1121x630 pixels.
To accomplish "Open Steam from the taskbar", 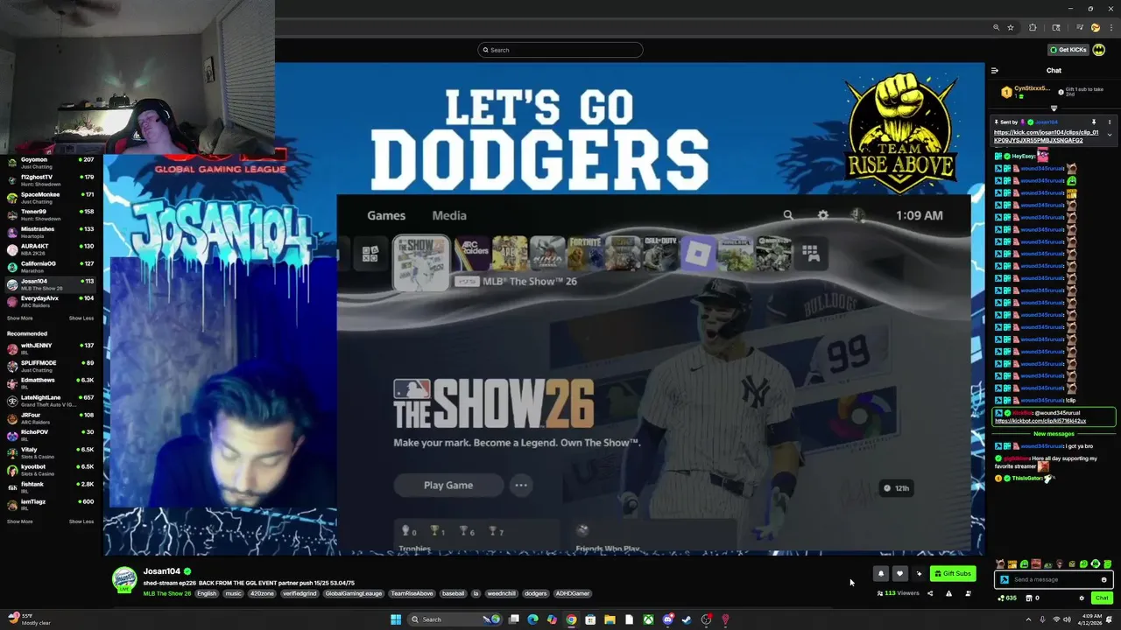I will click(x=687, y=619).
